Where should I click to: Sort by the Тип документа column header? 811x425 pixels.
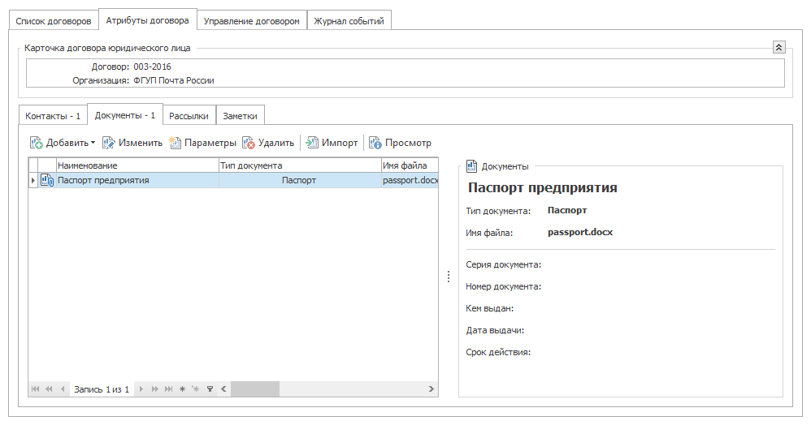[300, 165]
